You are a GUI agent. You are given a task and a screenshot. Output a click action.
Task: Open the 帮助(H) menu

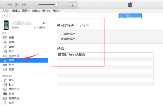coord(56,11)
